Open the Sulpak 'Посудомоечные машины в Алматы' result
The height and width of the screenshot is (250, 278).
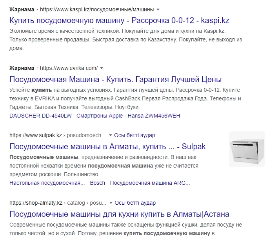click(107, 147)
